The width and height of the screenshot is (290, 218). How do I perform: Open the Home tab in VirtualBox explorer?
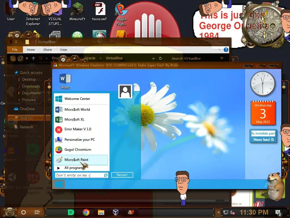[31, 50]
